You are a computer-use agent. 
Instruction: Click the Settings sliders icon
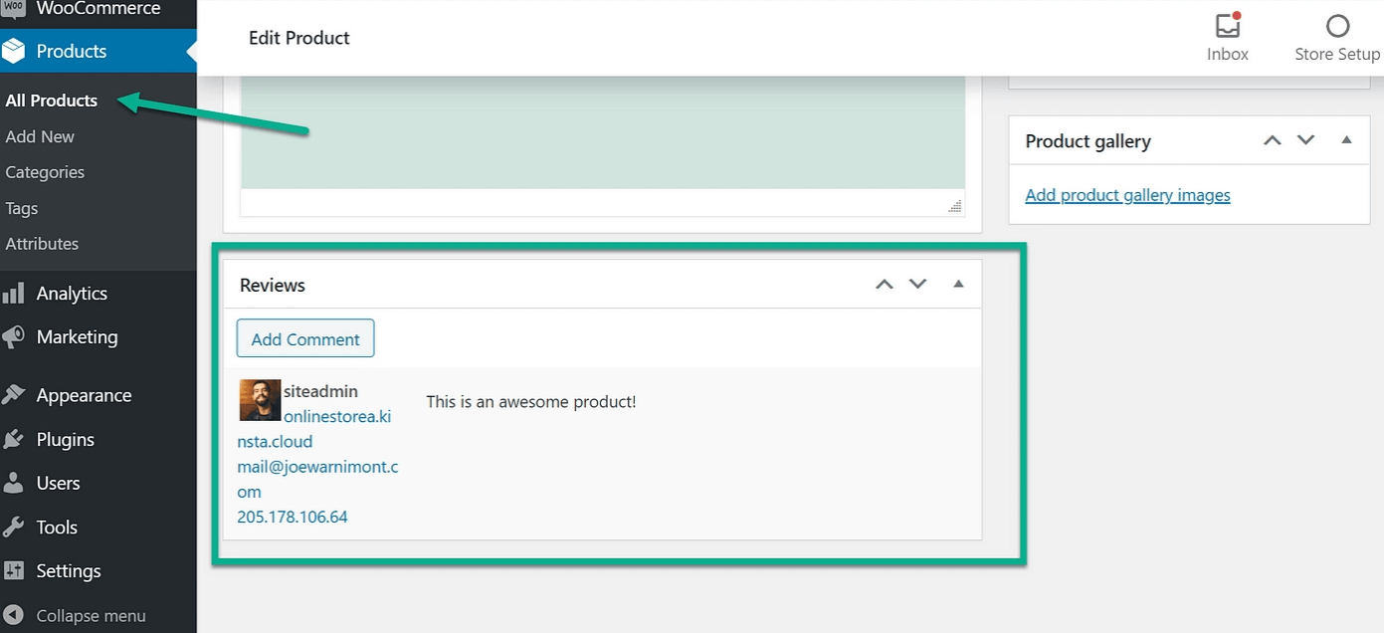click(x=14, y=570)
